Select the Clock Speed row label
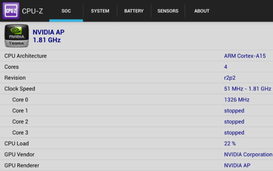Image resolution: width=273 pixels, height=171 pixels. point(20,89)
